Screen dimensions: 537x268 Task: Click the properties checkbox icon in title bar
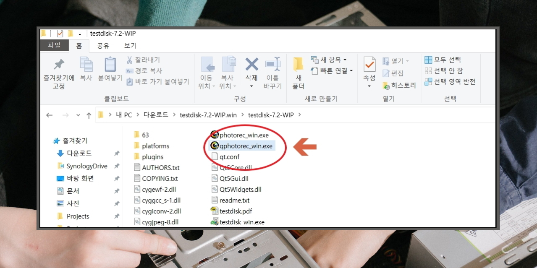coord(60,34)
